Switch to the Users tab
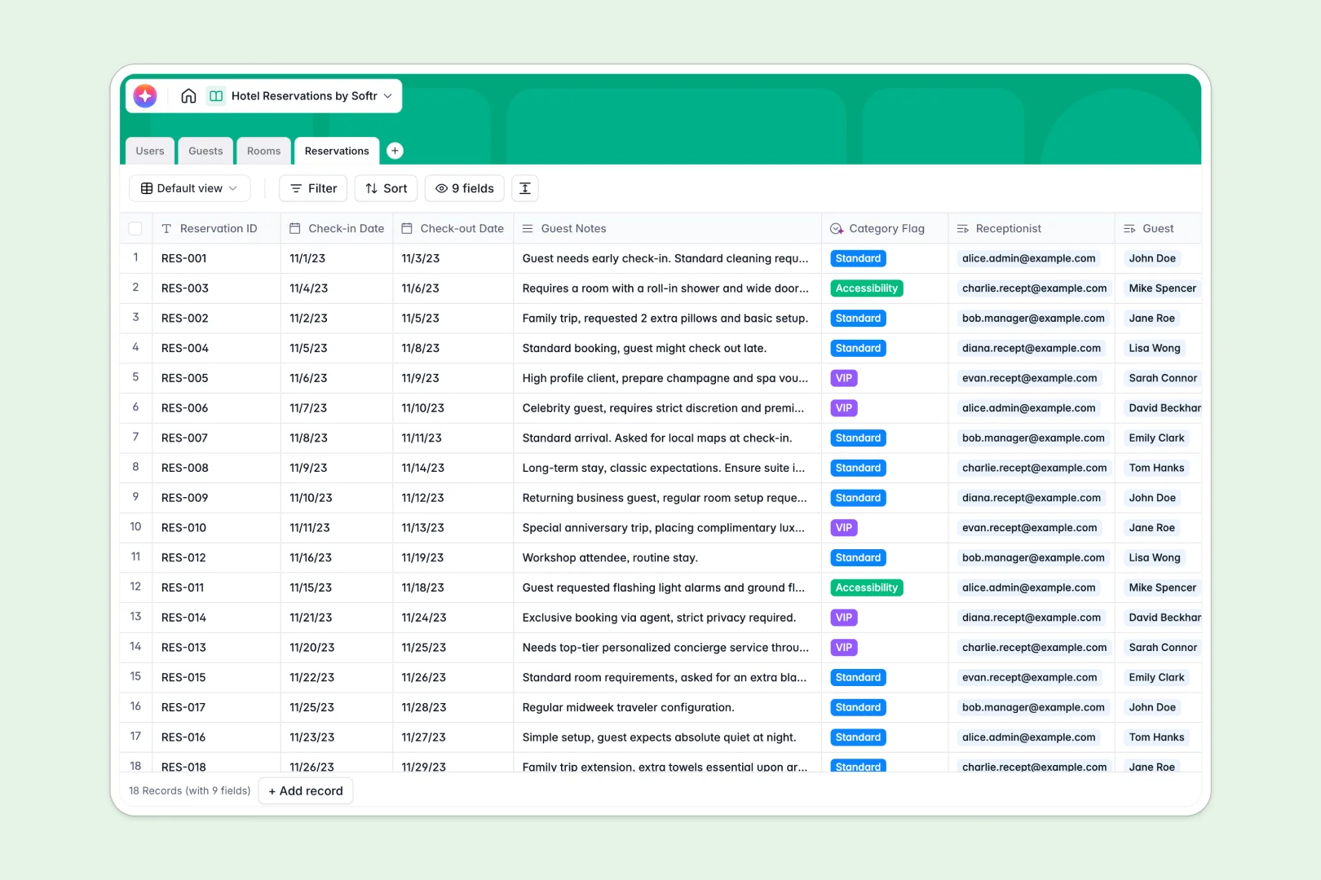 click(150, 151)
